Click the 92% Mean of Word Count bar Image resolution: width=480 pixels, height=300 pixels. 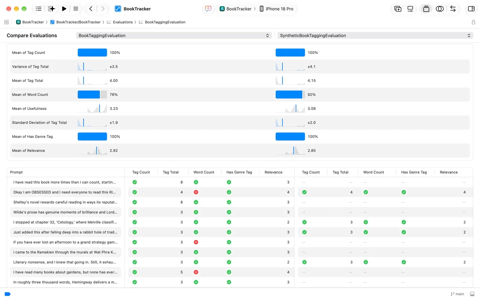pyautogui.click(x=290, y=94)
